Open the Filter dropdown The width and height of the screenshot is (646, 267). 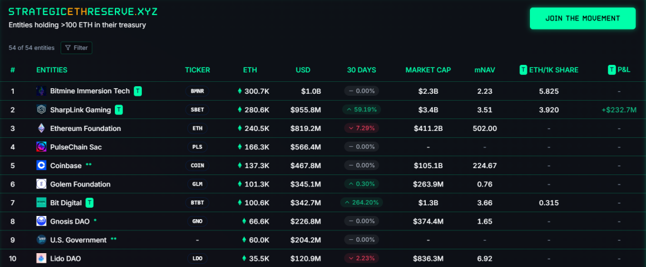click(76, 48)
